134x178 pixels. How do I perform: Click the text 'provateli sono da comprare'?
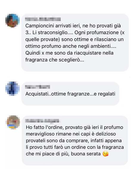click(57, 141)
